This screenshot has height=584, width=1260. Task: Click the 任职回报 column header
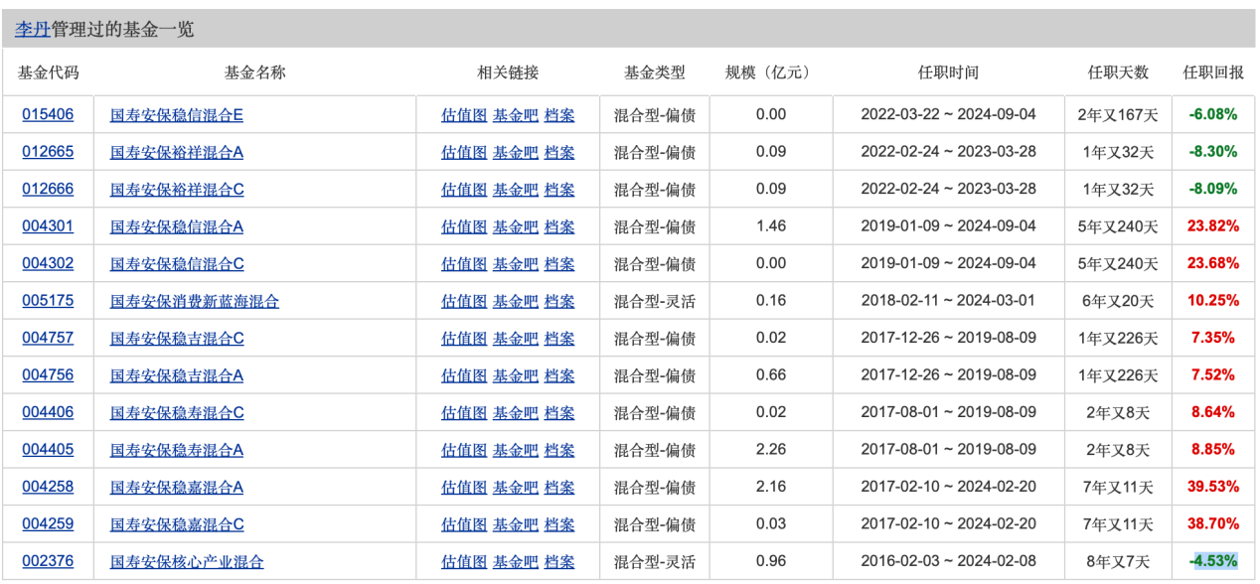click(1213, 73)
